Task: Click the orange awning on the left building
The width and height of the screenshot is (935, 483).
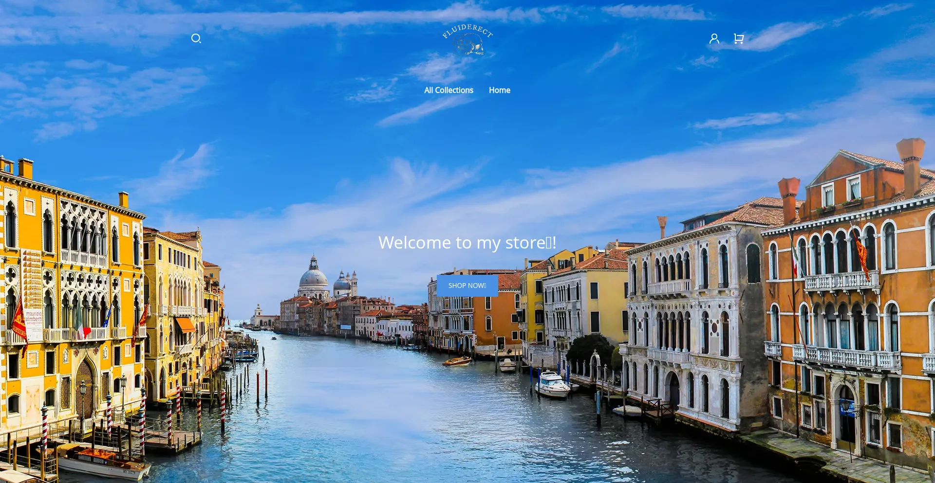Action: tap(185, 324)
